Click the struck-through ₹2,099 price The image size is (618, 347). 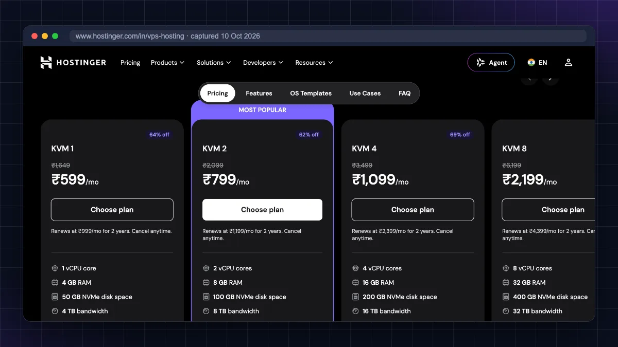pyautogui.click(x=213, y=166)
